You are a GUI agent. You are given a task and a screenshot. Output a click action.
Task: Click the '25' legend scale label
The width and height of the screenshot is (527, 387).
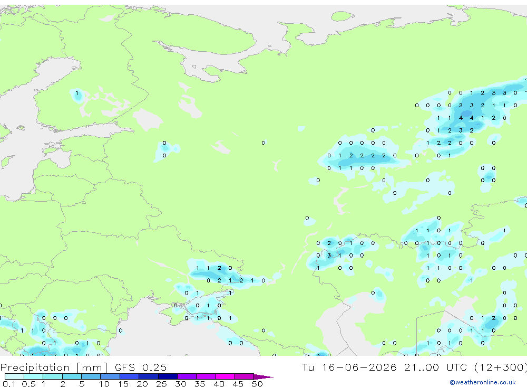pos(161,384)
